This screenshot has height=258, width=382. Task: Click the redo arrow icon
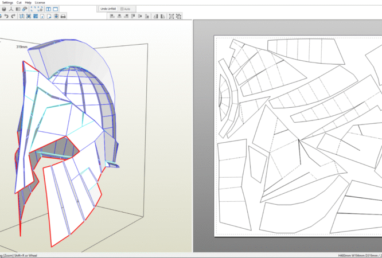click(x=13, y=17)
